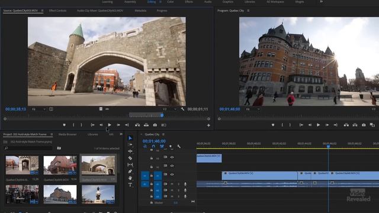Toggle the A1 source patching button
Viewport: 379px width, 213px height.
(x=145, y=184)
